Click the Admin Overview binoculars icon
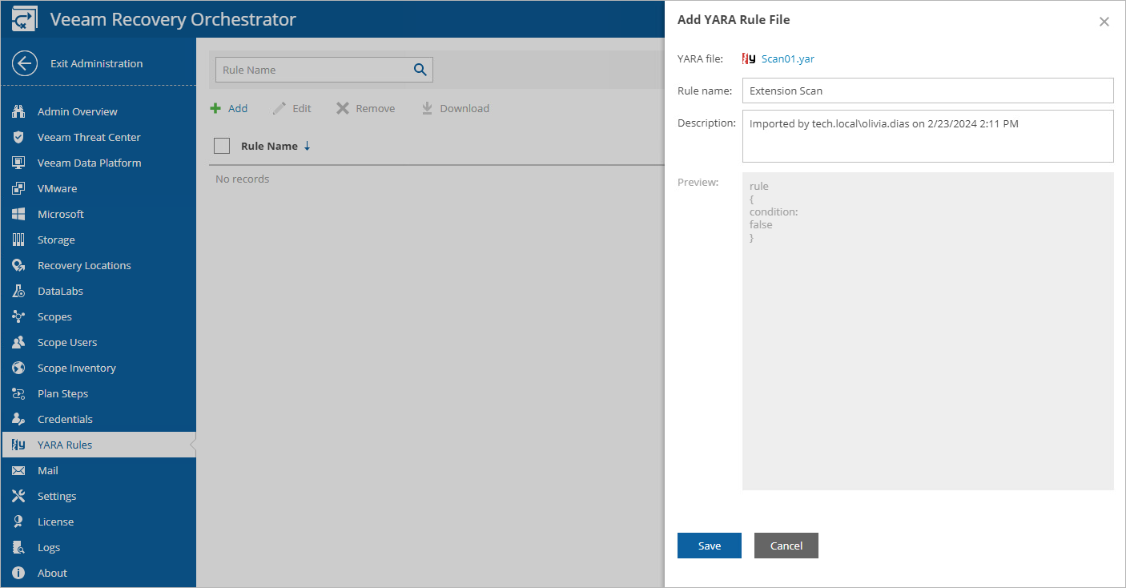The image size is (1126, 588). click(x=19, y=111)
